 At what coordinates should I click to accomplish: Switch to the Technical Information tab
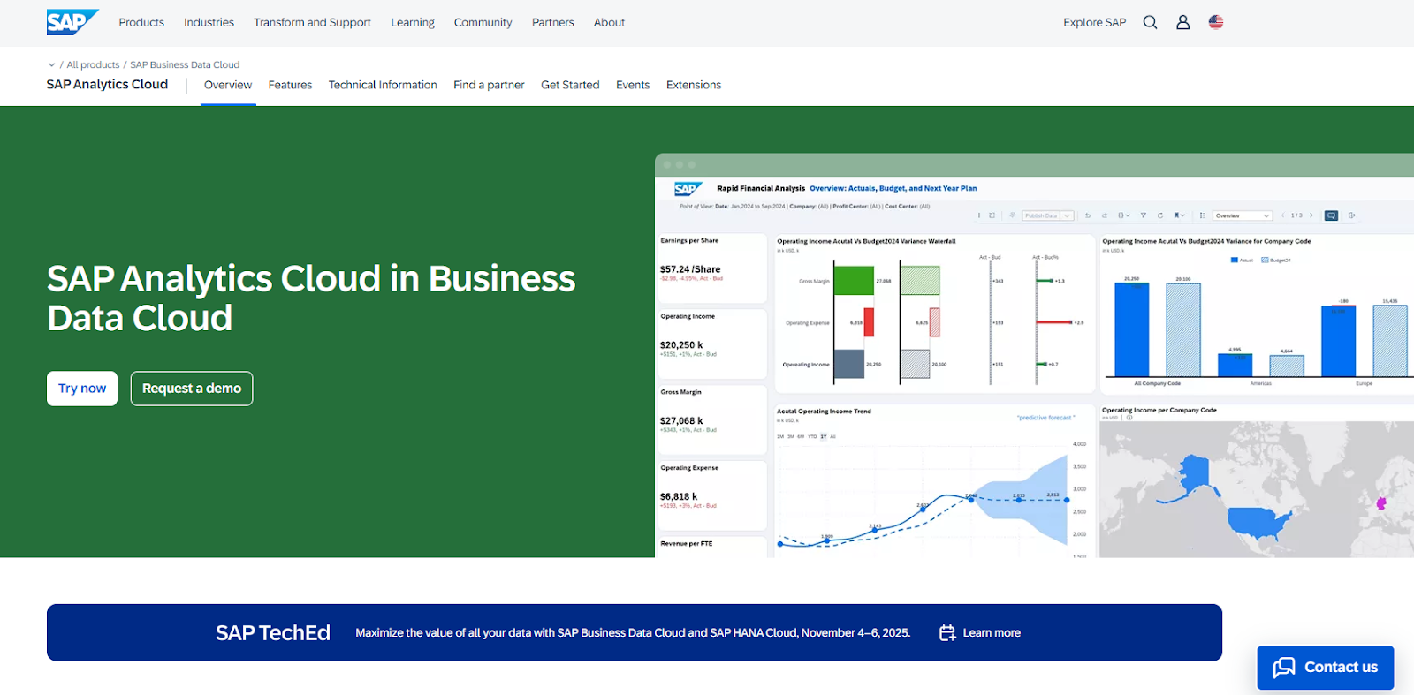[x=383, y=85]
